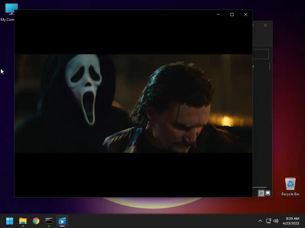
Task: Switch background Explorer to large icons view
Action: click(x=268, y=193)
